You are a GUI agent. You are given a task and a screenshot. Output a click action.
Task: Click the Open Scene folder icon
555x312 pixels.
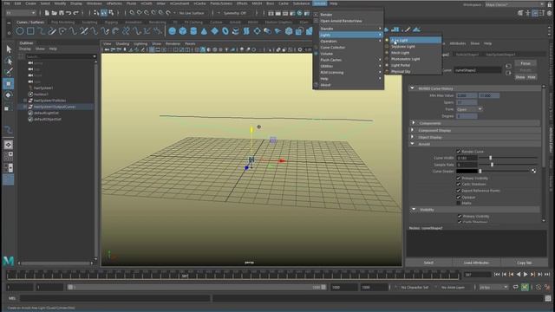(x=54, y=13)
